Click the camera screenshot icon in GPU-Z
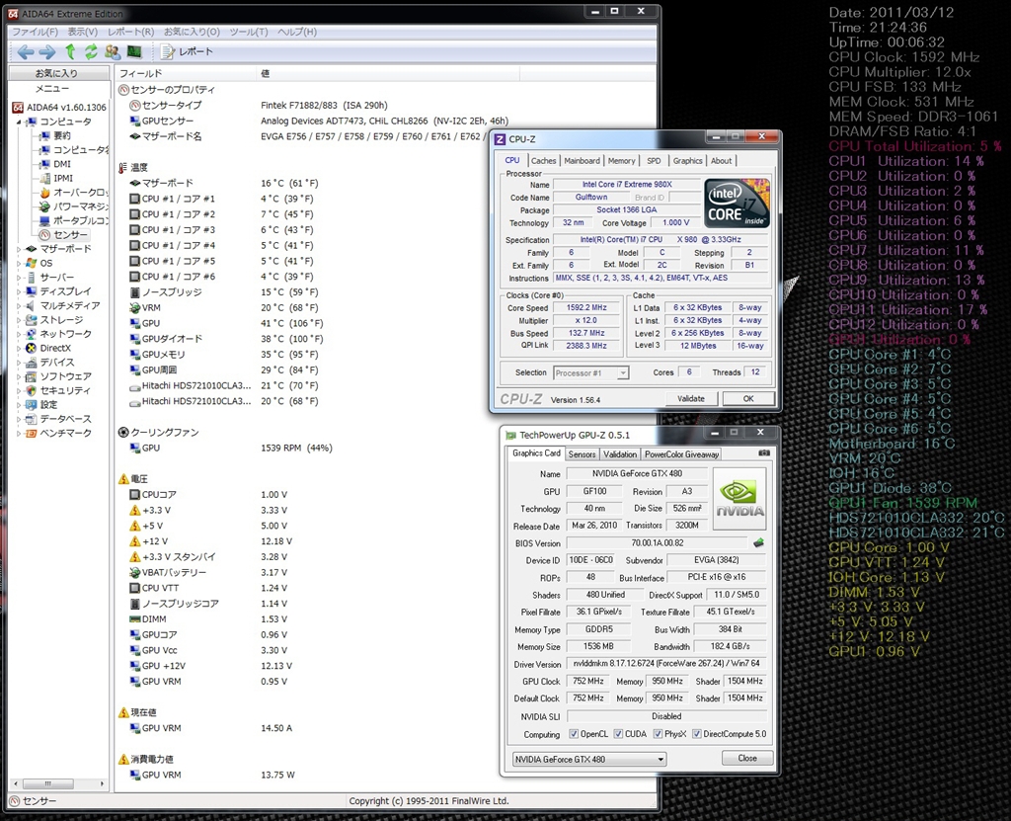 pyautogui.click(x=764, y=453)
